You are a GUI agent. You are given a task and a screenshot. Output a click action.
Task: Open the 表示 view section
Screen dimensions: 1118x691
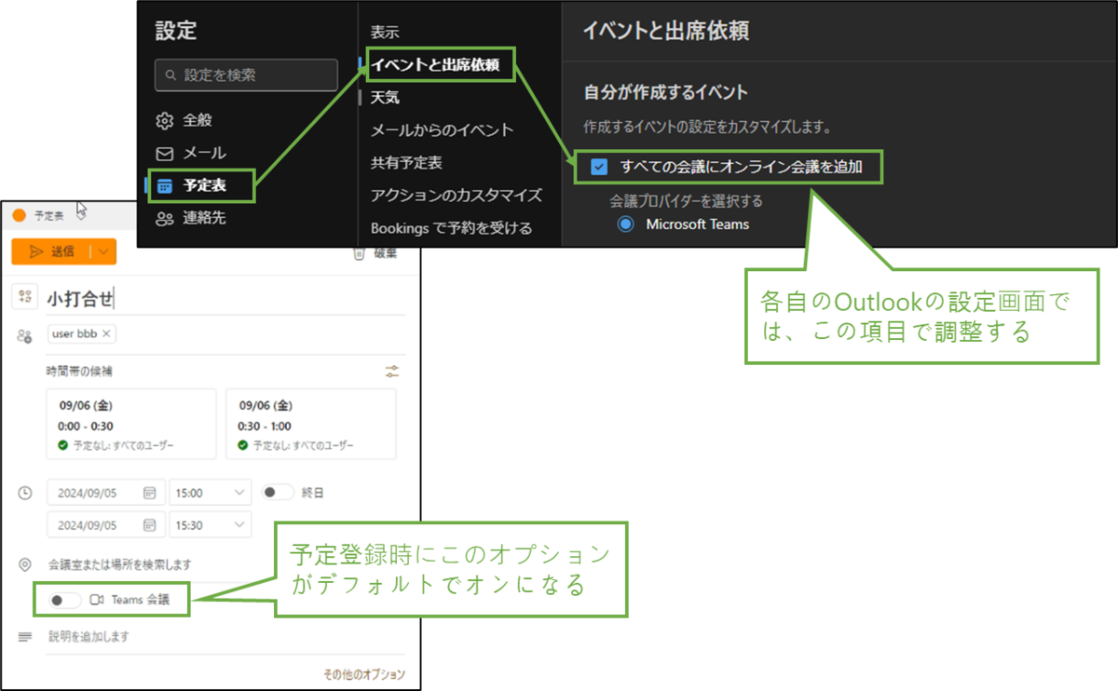point(385,33)
